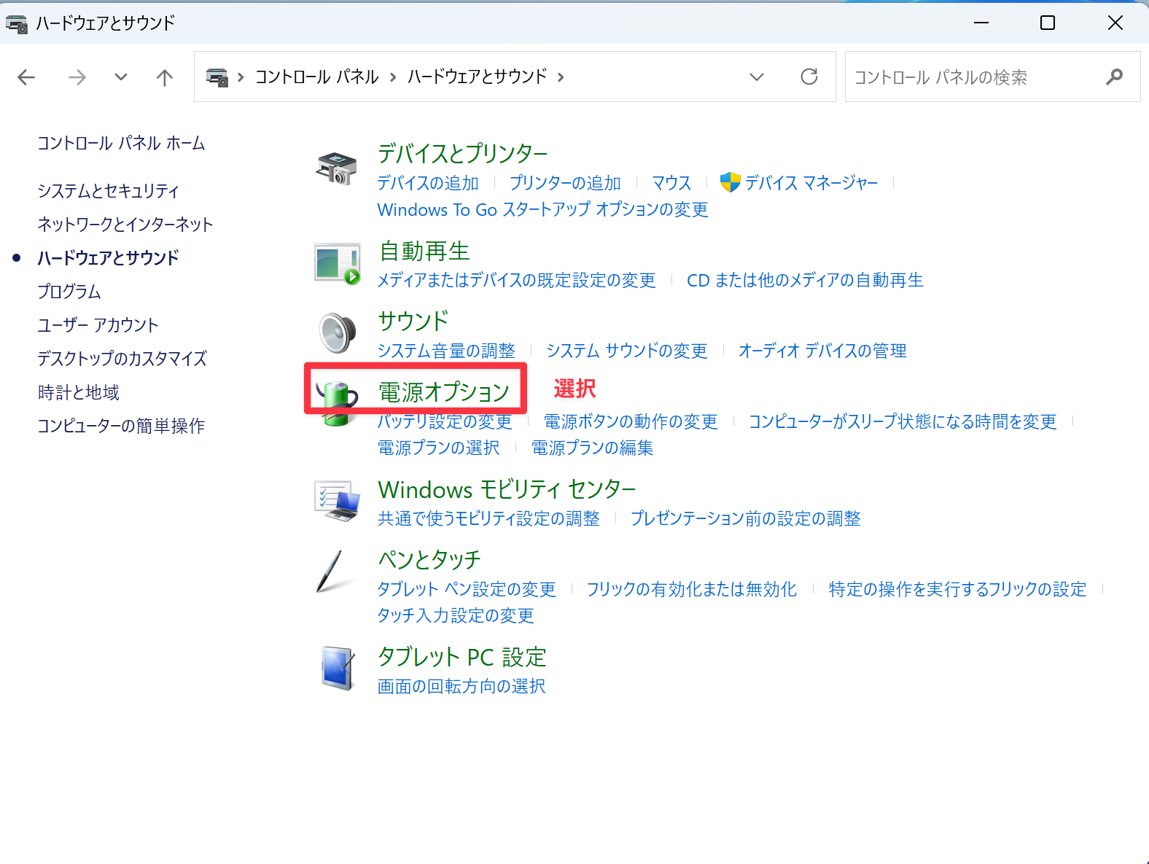Click the コントロール パネルの検索 search field
The height and width of the screenshot is (864, 1149).
tap(973, 77)
